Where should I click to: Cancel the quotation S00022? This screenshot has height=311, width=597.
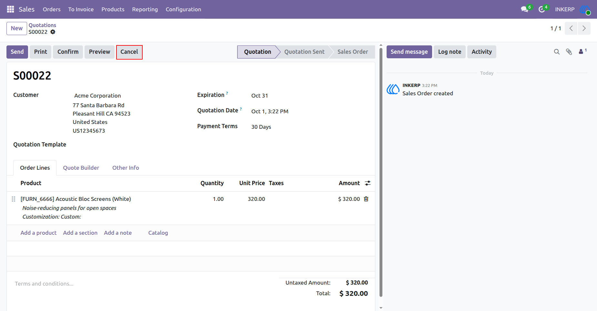point(129,52)
